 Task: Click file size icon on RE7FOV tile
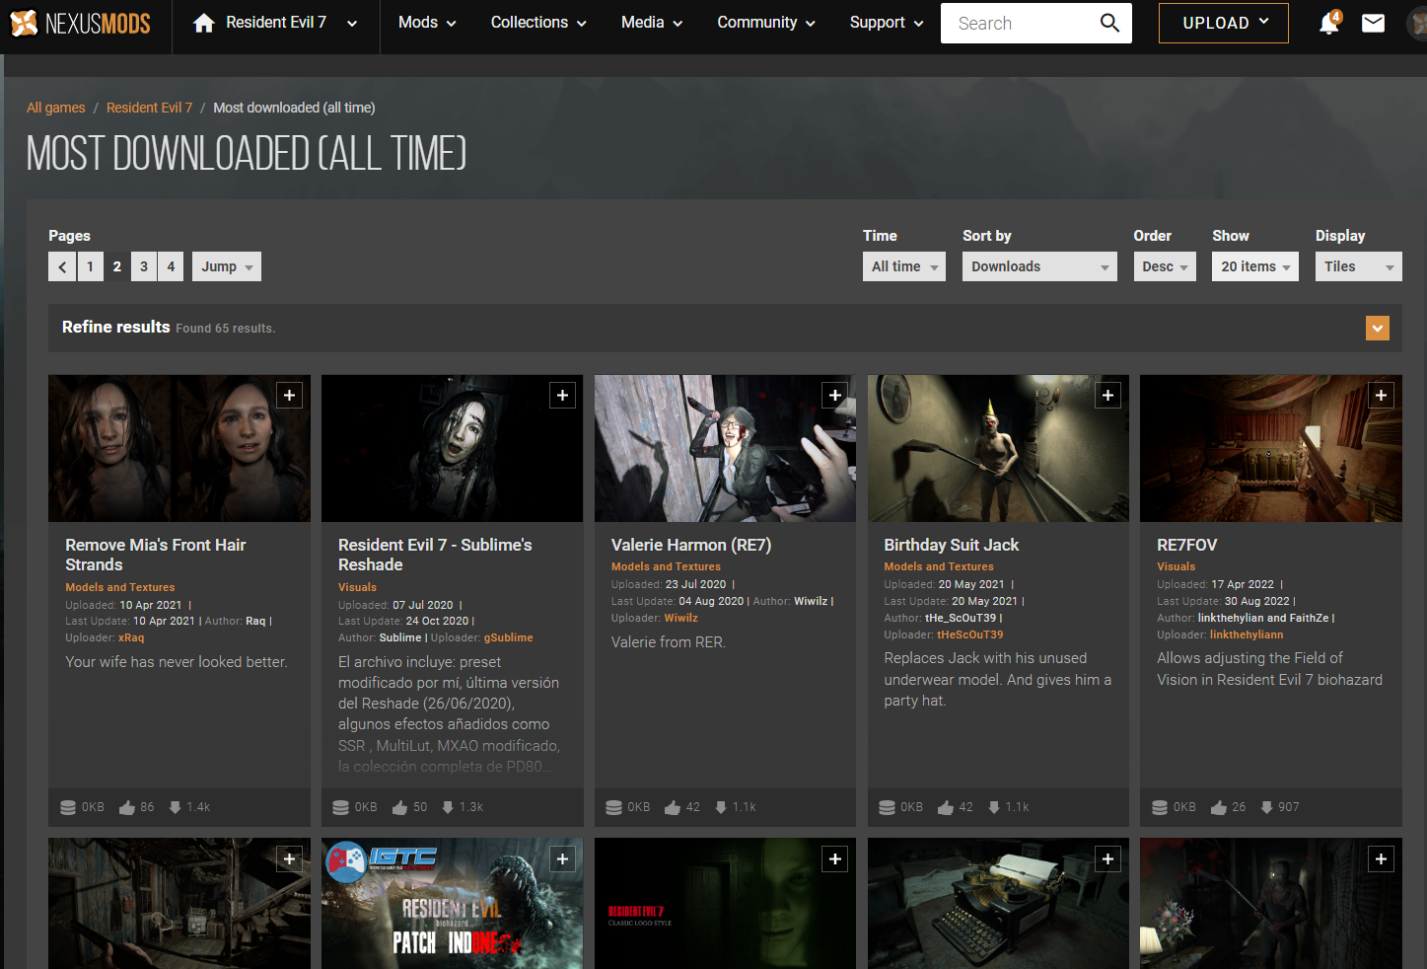[1160, 807]
